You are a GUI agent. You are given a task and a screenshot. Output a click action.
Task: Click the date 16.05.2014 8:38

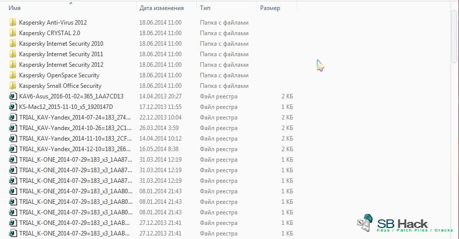coord(159,149)
